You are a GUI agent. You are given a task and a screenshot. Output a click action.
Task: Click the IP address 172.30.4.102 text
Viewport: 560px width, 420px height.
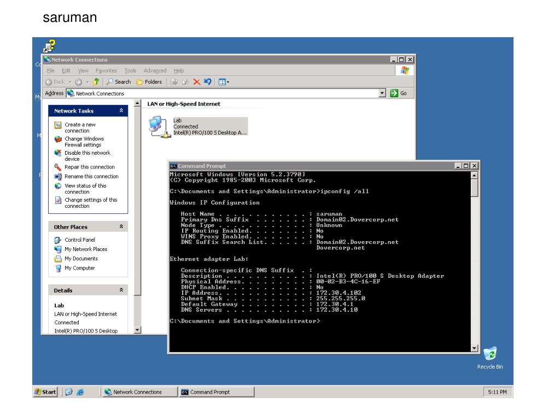pos(339,293)
